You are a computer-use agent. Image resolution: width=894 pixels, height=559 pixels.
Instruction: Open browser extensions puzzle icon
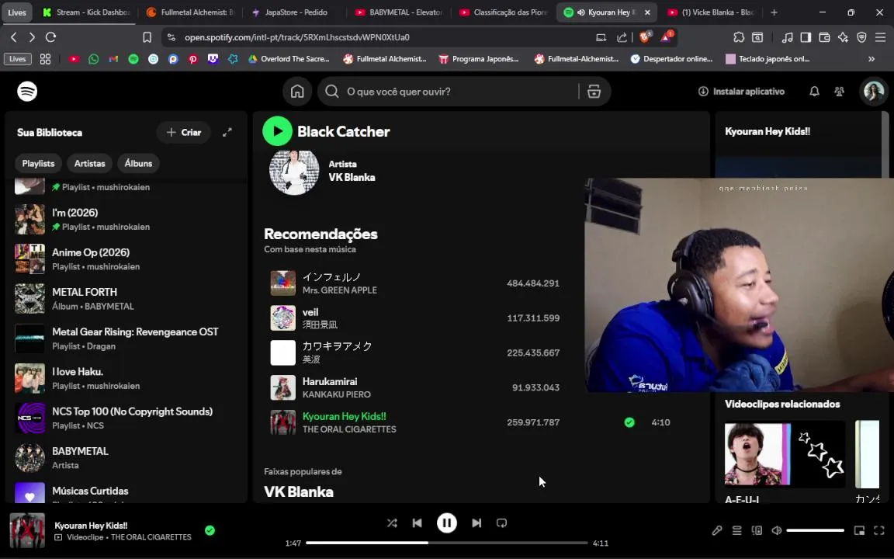(738, 37)
